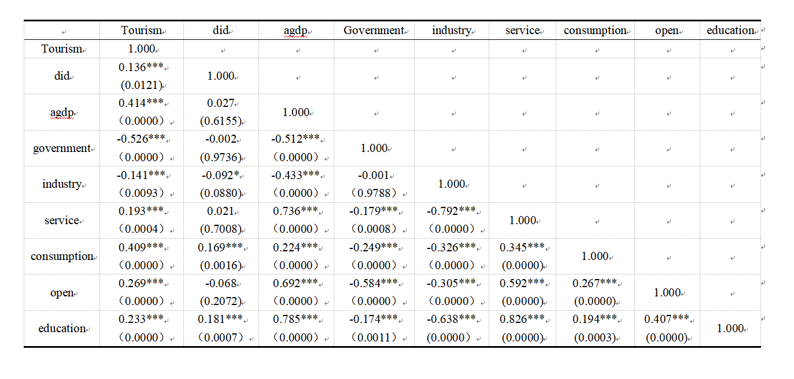The width and height of the screenshot is (794, 379).
Task: Select the service column header
Action: 522,31
